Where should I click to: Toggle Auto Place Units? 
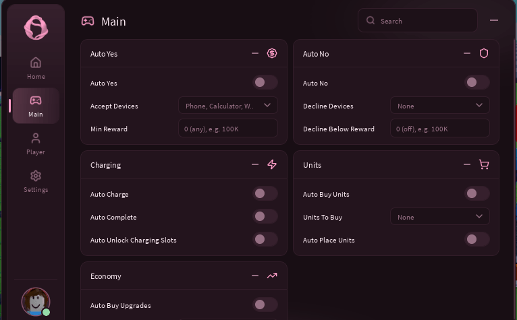tap(477, 239)
